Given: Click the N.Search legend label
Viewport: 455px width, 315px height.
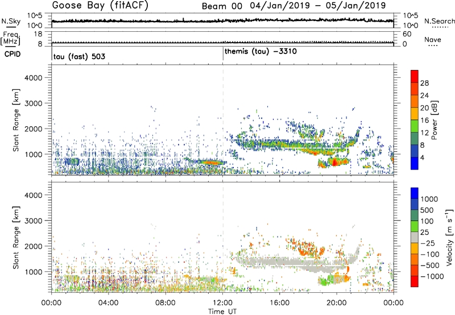Looking at the screenshot, I should coord(440,21).
